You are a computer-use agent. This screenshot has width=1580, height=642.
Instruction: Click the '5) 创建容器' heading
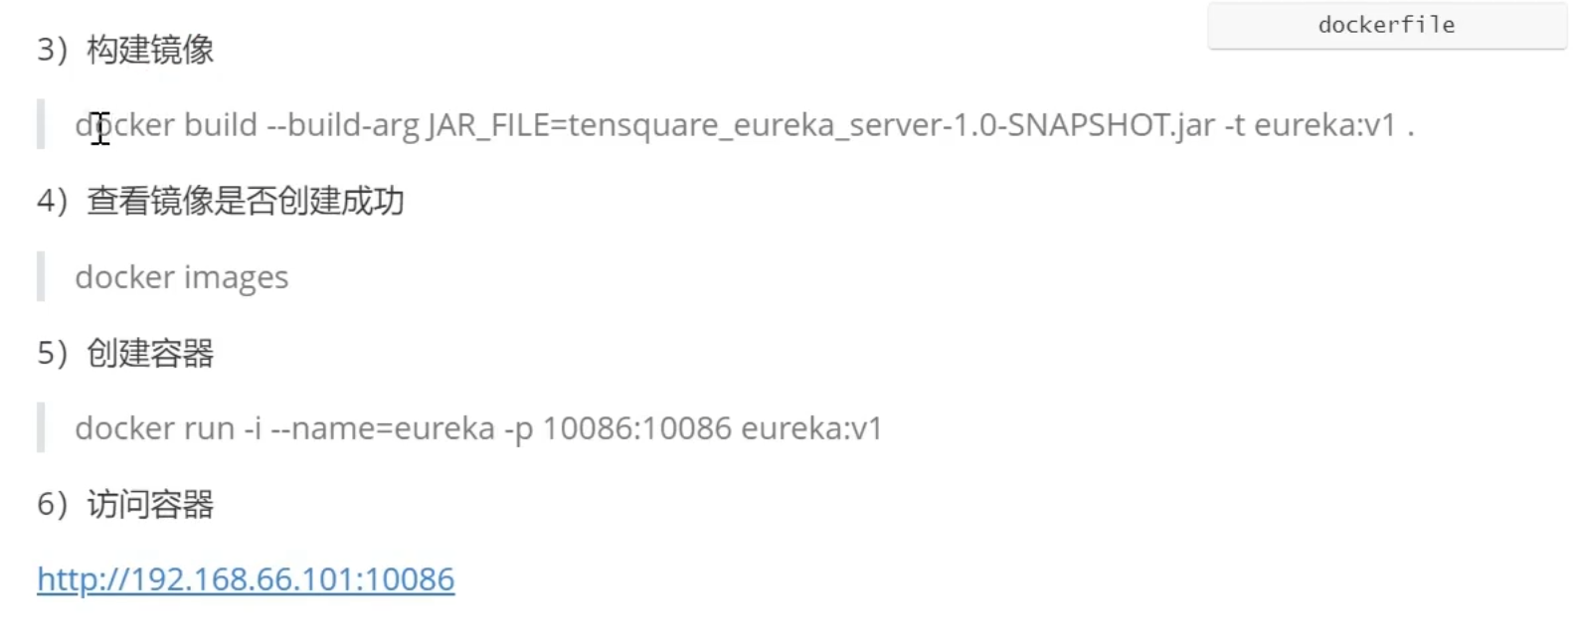click(x=125, y=353)
